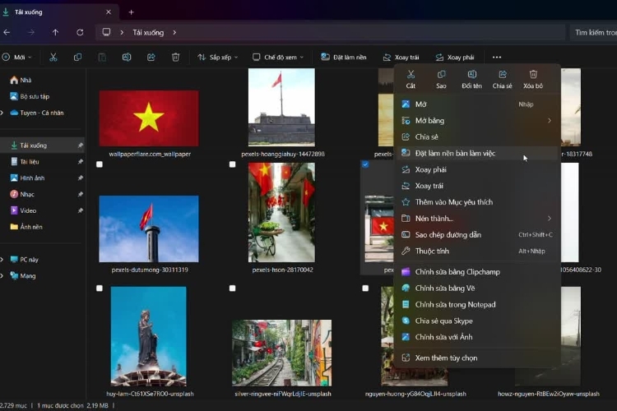Click the Đặt làm nền toolbar button

pos(344,58)
